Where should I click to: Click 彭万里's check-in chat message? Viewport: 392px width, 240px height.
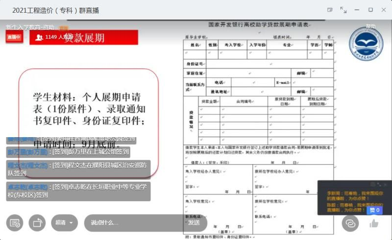(69, 152)
